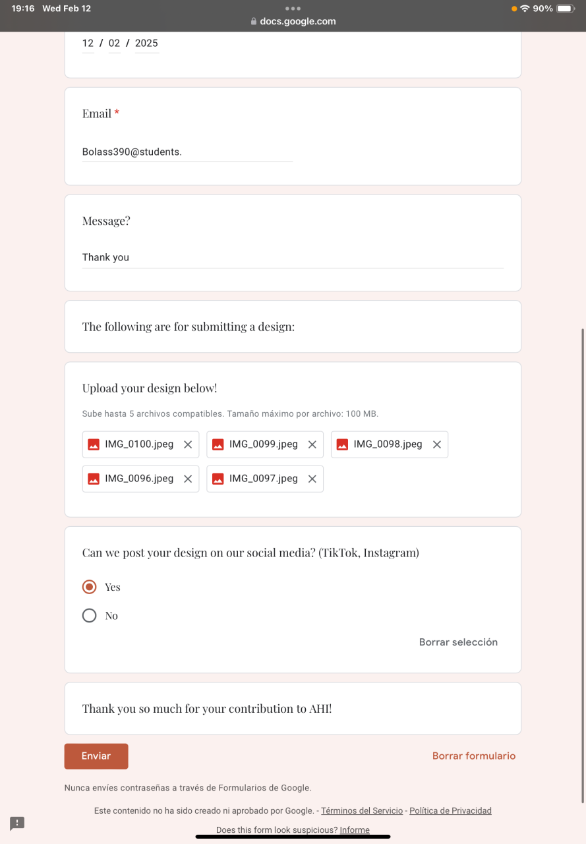
Task: Clear the form with Borrar formulario
Action: click(474, 756)
